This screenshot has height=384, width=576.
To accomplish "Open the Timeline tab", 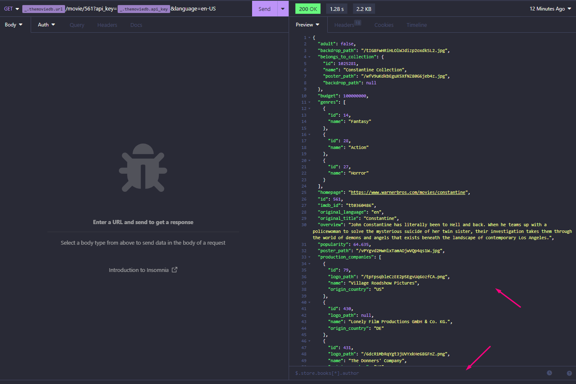I will (x=417, y=25).
